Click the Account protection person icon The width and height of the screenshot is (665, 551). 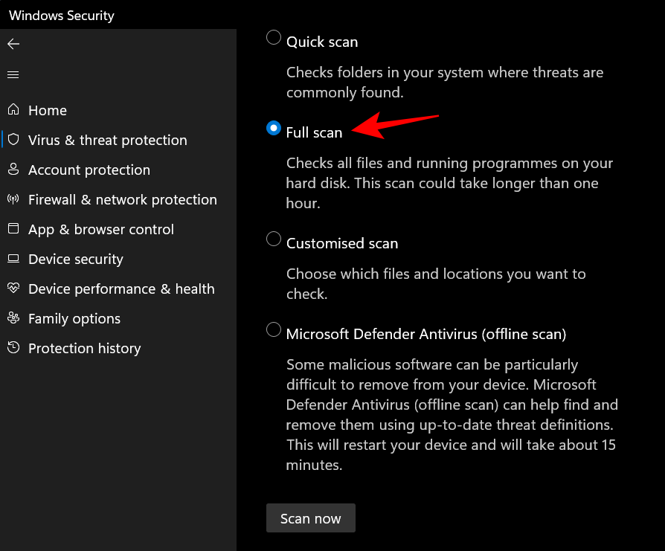pos(13,170)
